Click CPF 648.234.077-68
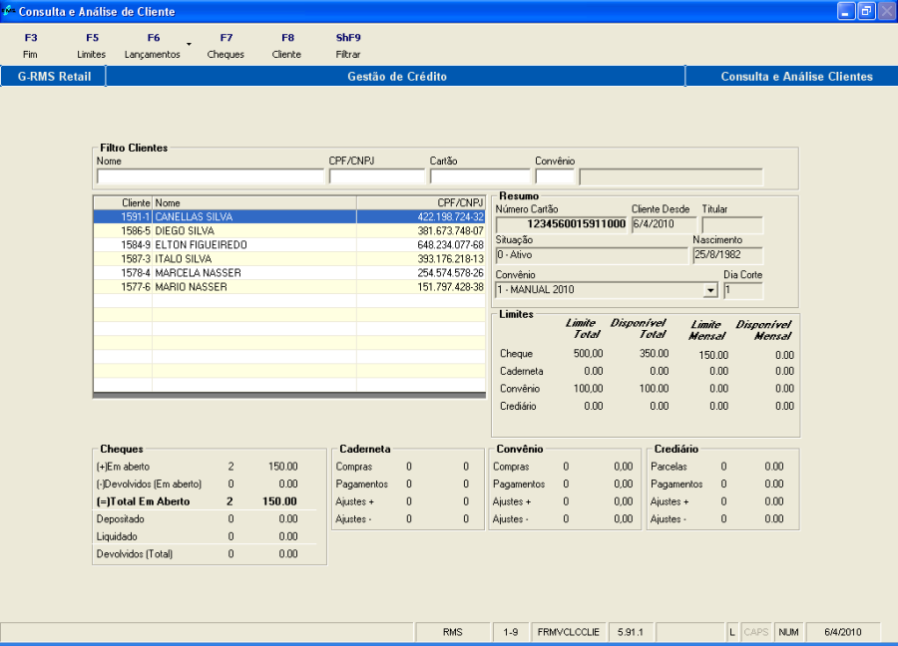The image size is (898, 646). coord(450,245)
